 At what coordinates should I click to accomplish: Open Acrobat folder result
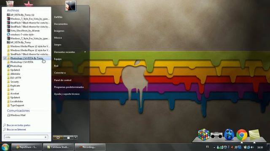[x=13, y=94]
